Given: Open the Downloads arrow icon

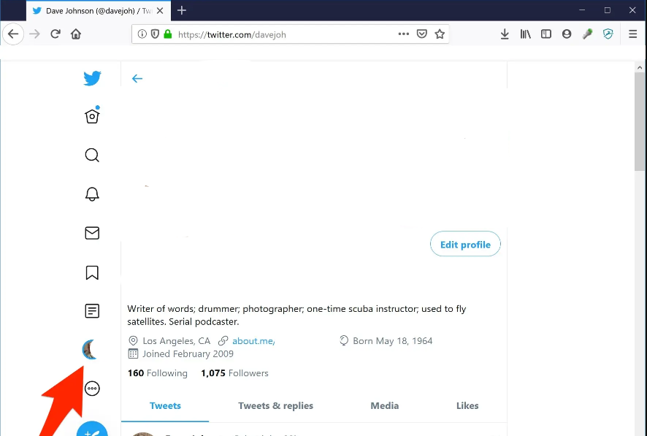Looking at the screenshot, I should (x=505, y=34).
